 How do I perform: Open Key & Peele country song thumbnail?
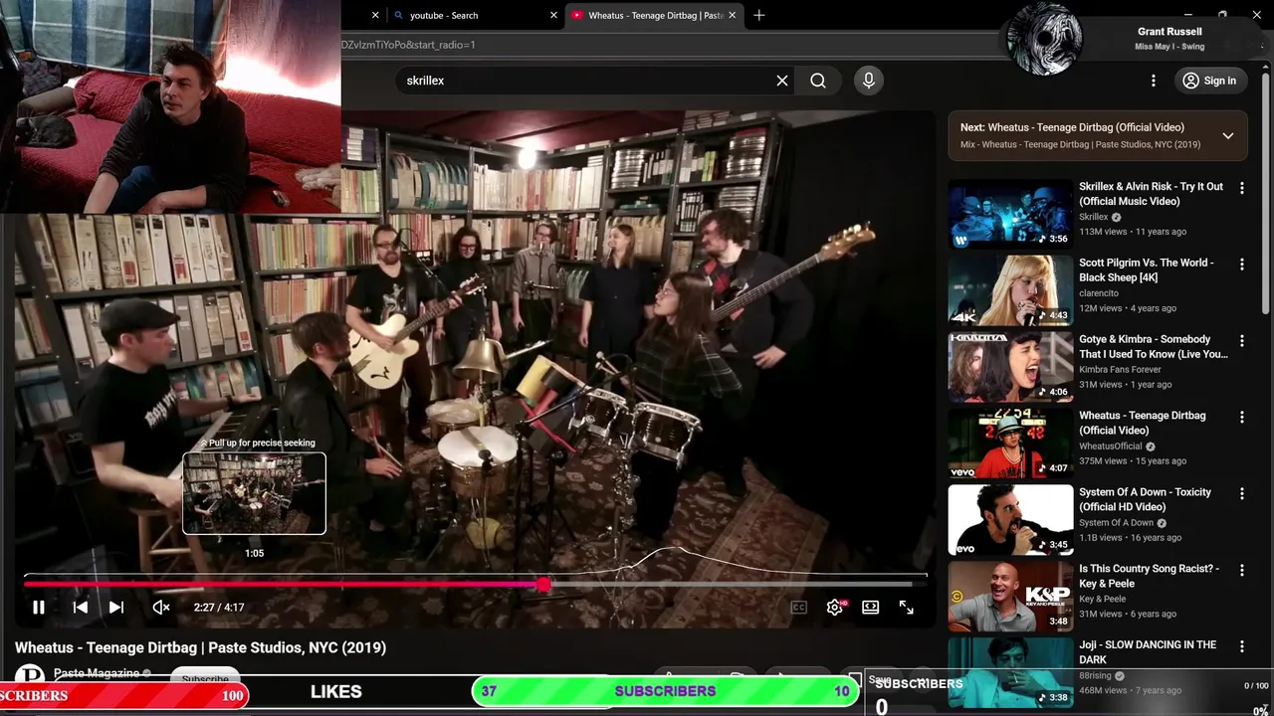(x=1010, y=596)
